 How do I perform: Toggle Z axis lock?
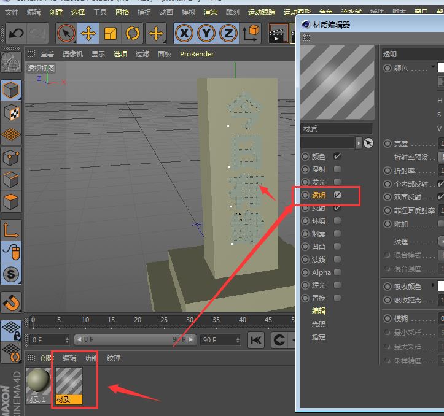point(228,34)
